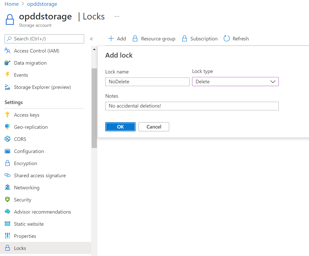Click the Security shield icon

[7, 200]
